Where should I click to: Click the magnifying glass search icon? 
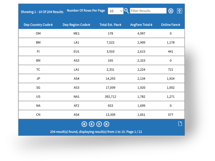[126, 11]
